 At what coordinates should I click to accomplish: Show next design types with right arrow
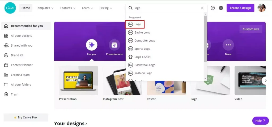(x=265, y=81)
